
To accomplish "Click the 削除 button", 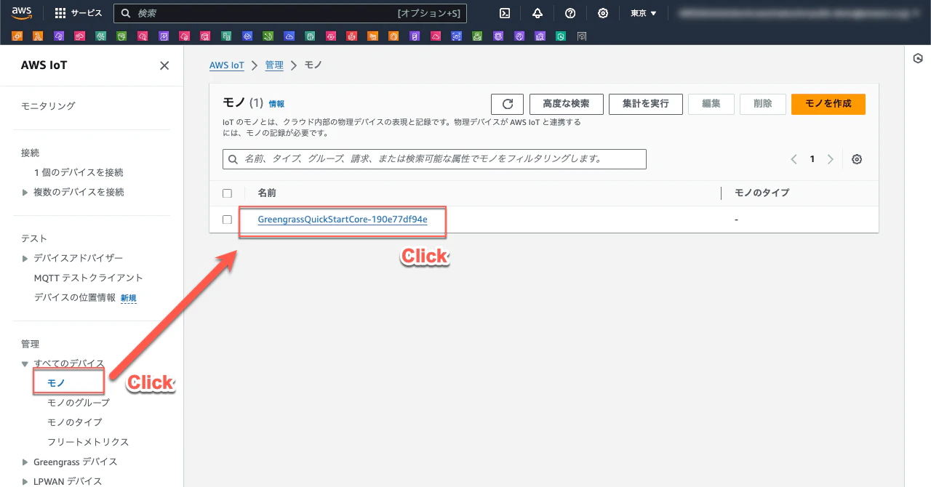I will coord(763,104).
